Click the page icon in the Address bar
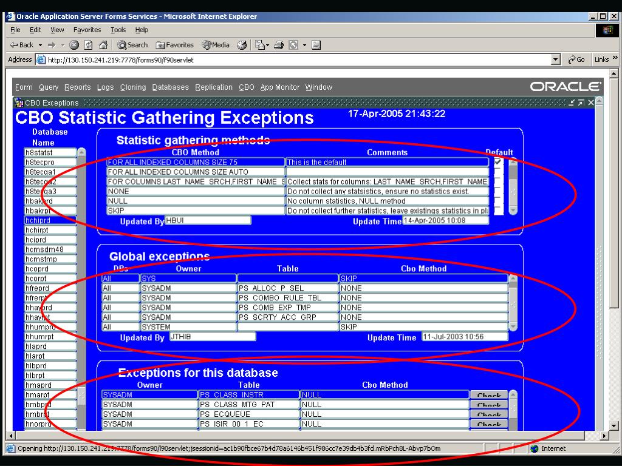622x466 pixels. 41,60
